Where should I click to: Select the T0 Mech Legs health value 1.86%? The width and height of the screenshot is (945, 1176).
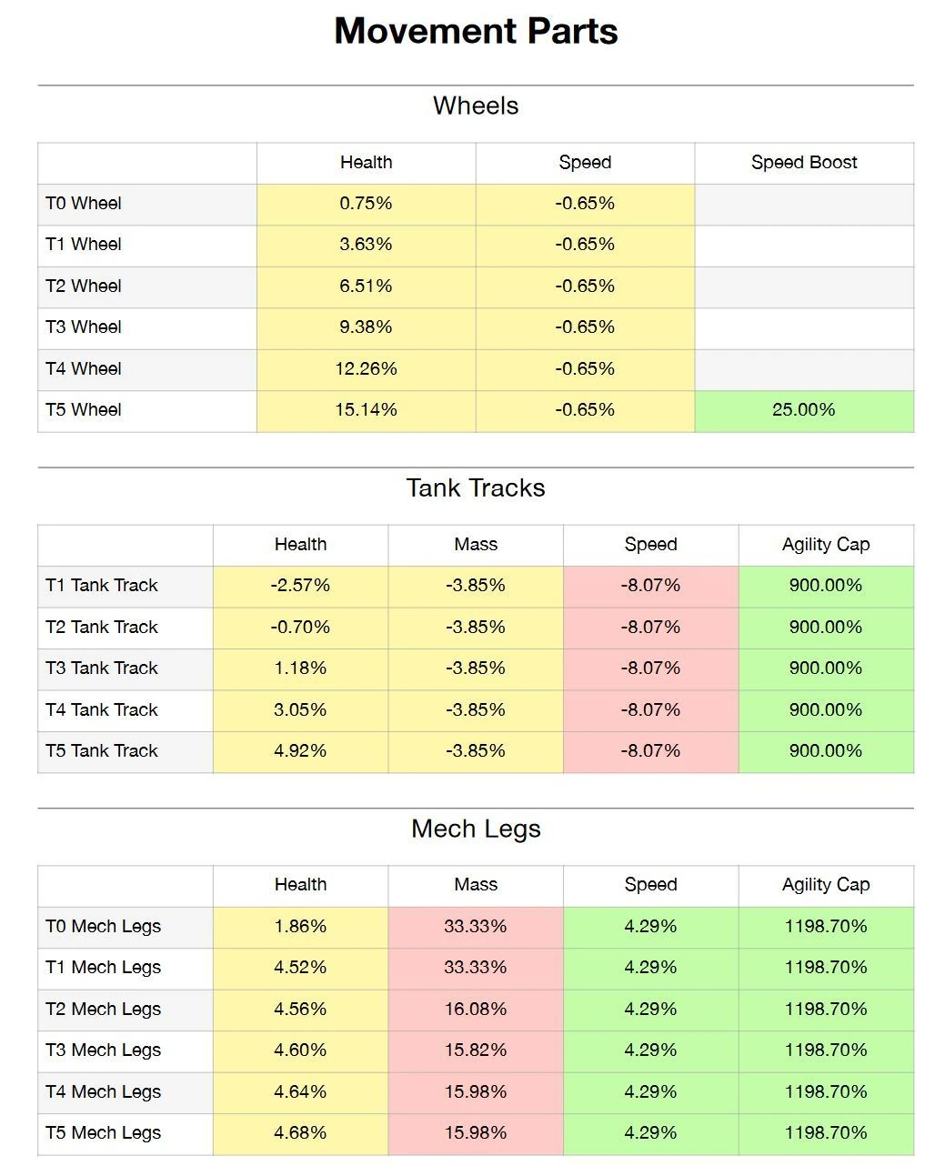(x=300, y=927)
